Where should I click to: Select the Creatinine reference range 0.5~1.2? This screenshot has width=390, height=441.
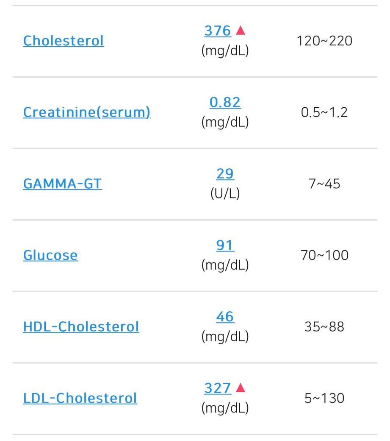coord(324,112)
